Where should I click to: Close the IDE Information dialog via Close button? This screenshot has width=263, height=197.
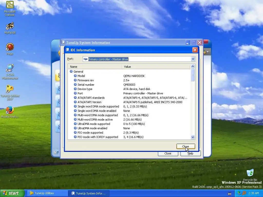click(186, 146)
